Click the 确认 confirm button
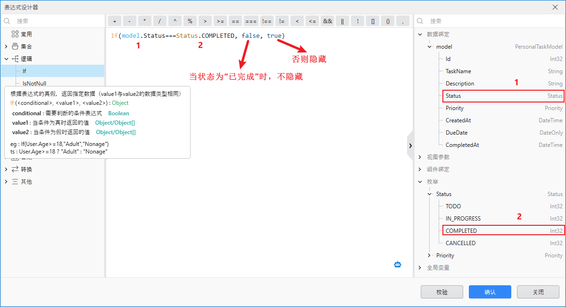The image size is (566, 307). 490,292
